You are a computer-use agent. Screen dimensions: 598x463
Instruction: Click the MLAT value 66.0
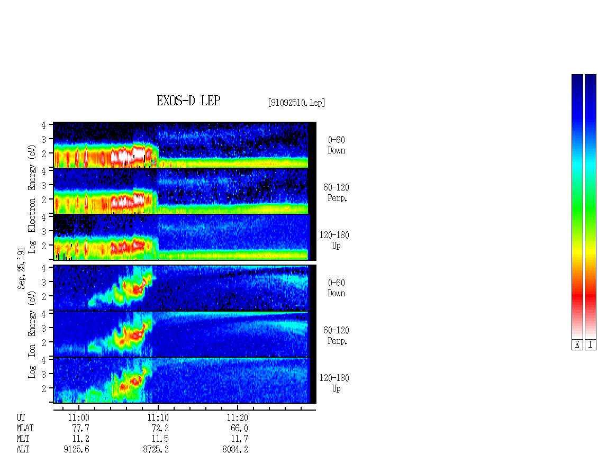click(x=240, y=428)
